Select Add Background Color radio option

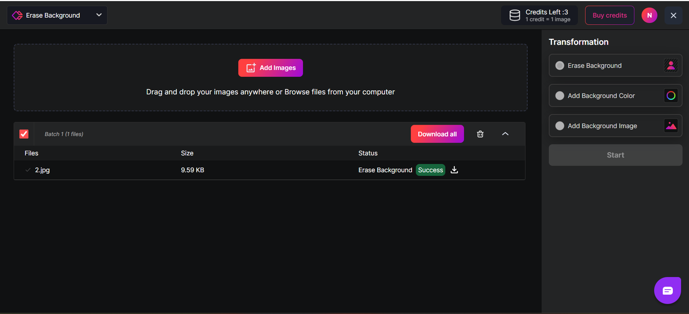coord(560,96)
